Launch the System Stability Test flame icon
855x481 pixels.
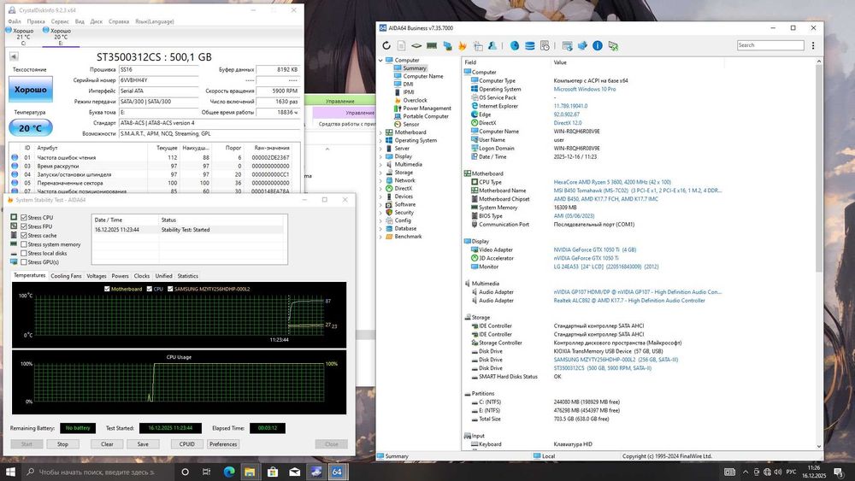pos(463,46)
